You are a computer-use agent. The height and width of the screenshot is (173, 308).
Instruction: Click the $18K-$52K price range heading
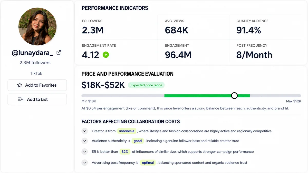click(x=103, y=85)
